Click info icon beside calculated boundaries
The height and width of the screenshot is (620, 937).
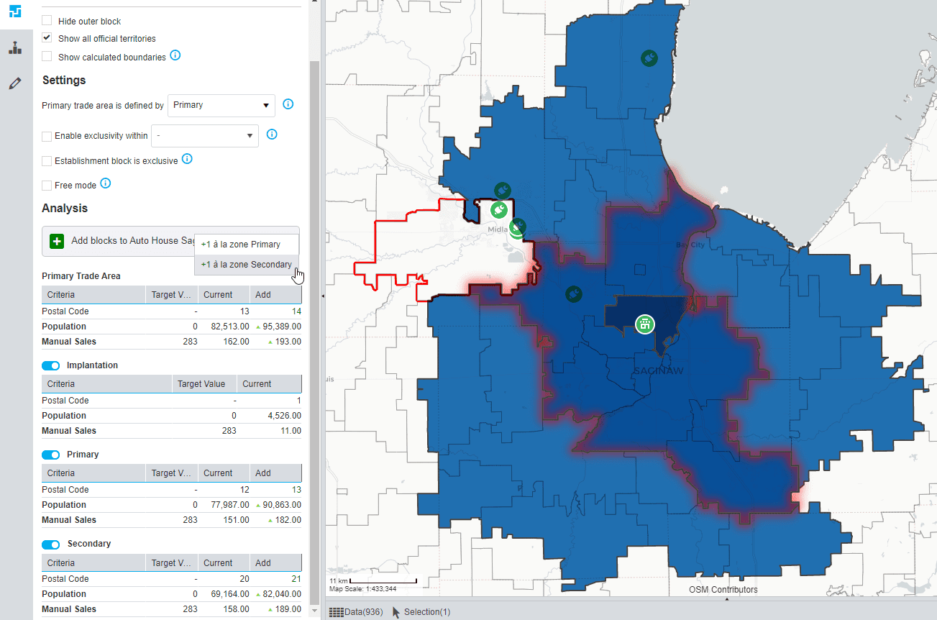(x=175, y=55)
